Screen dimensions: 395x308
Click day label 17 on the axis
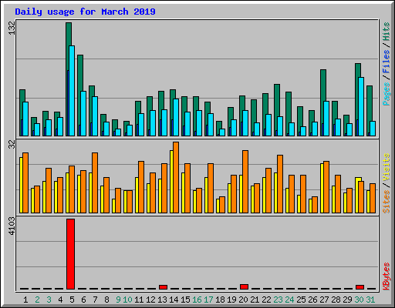208,300
